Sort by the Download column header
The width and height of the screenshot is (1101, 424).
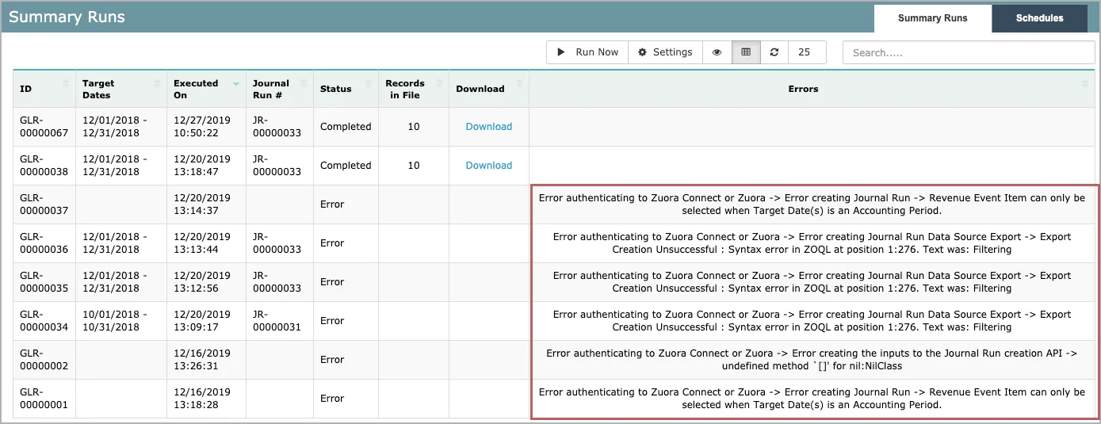pos(489,89)
